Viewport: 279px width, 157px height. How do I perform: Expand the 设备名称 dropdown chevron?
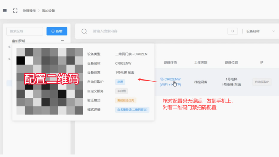pos(273,31)
